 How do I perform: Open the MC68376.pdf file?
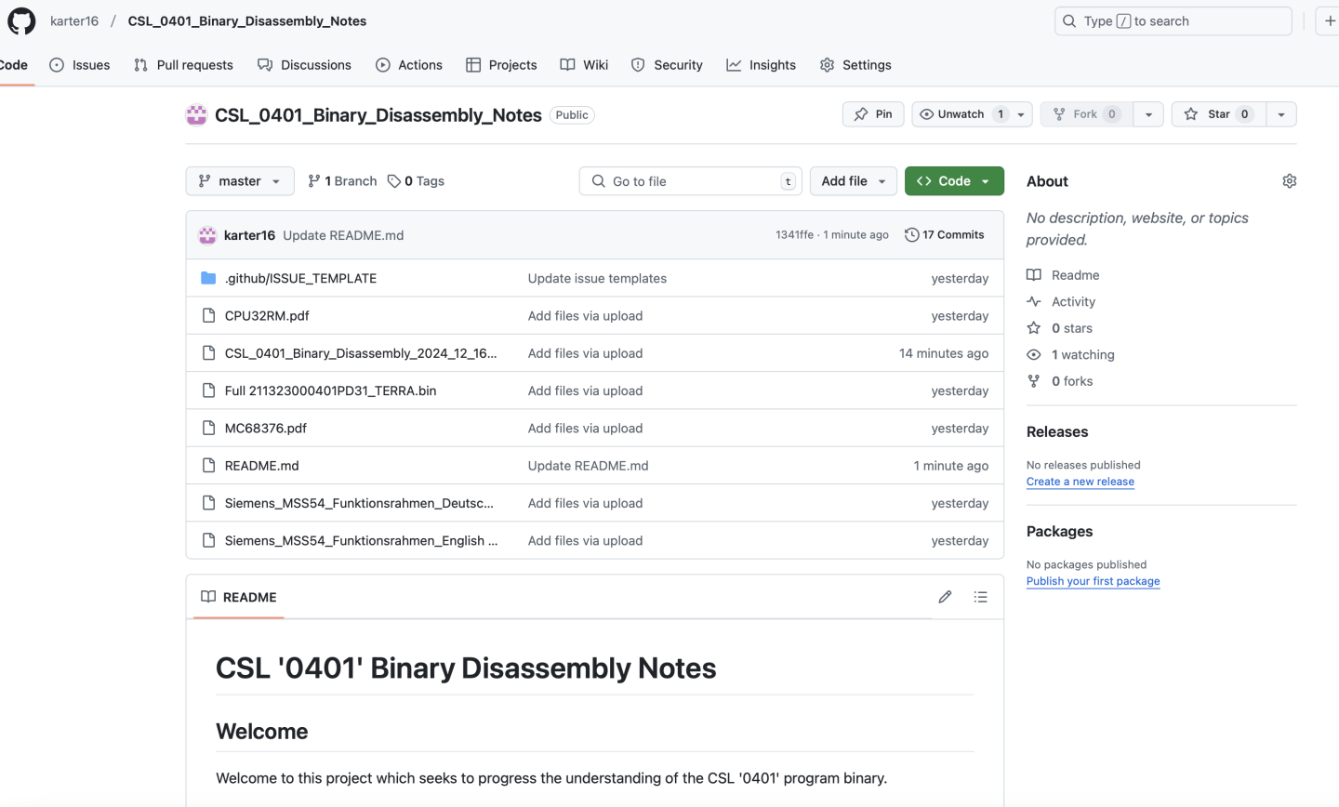pos(266,429)
